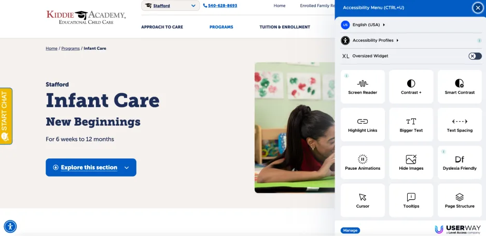Viewport: 486px width, 236px height.
Task: Enable Highlight Links option
Action: click(363, 125)
